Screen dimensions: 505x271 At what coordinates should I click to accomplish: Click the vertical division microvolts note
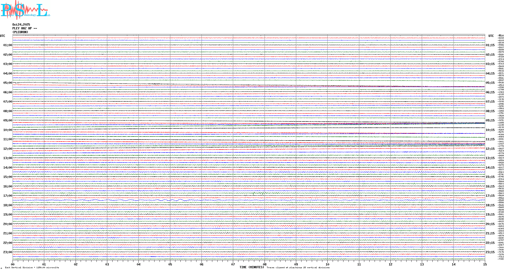(x=32, y=267)
